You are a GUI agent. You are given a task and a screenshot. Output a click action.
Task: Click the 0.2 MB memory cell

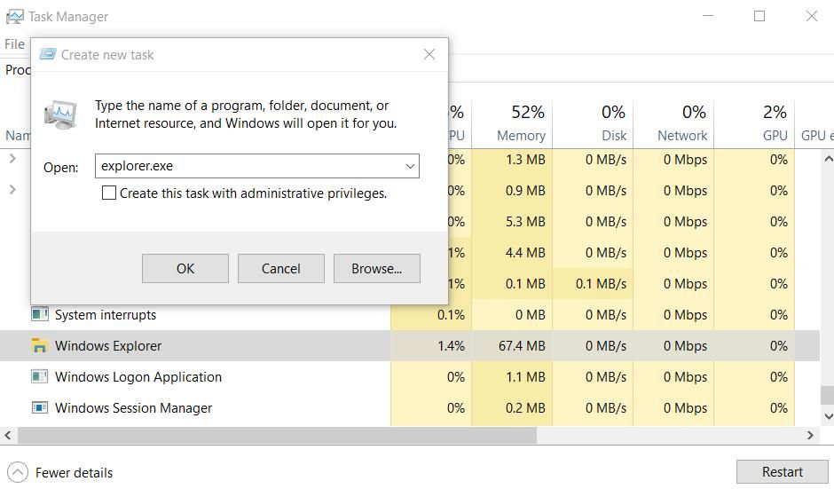pos(512,408)
